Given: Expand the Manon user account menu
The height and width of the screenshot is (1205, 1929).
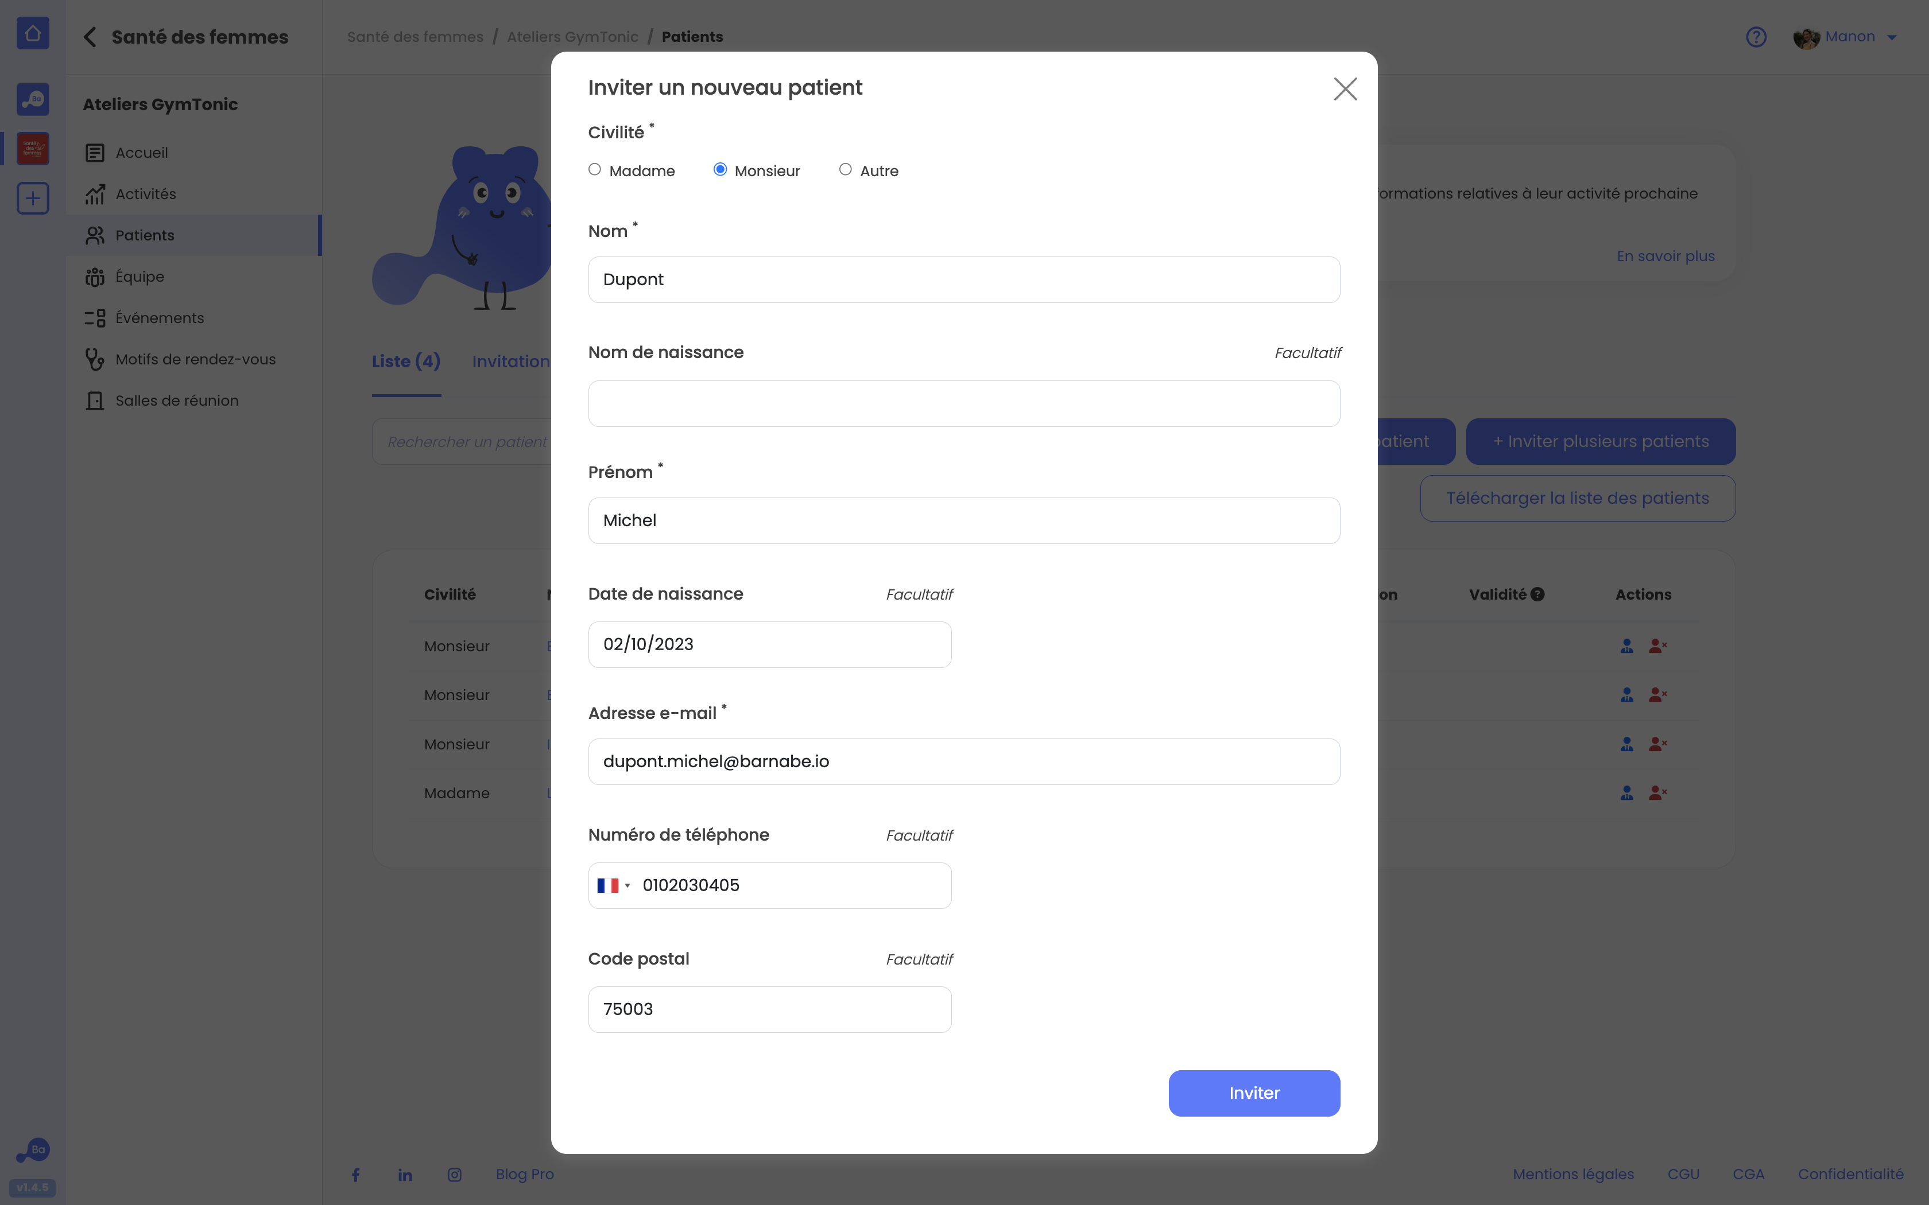Looking at the screenshot, I should coord(1846,37).
